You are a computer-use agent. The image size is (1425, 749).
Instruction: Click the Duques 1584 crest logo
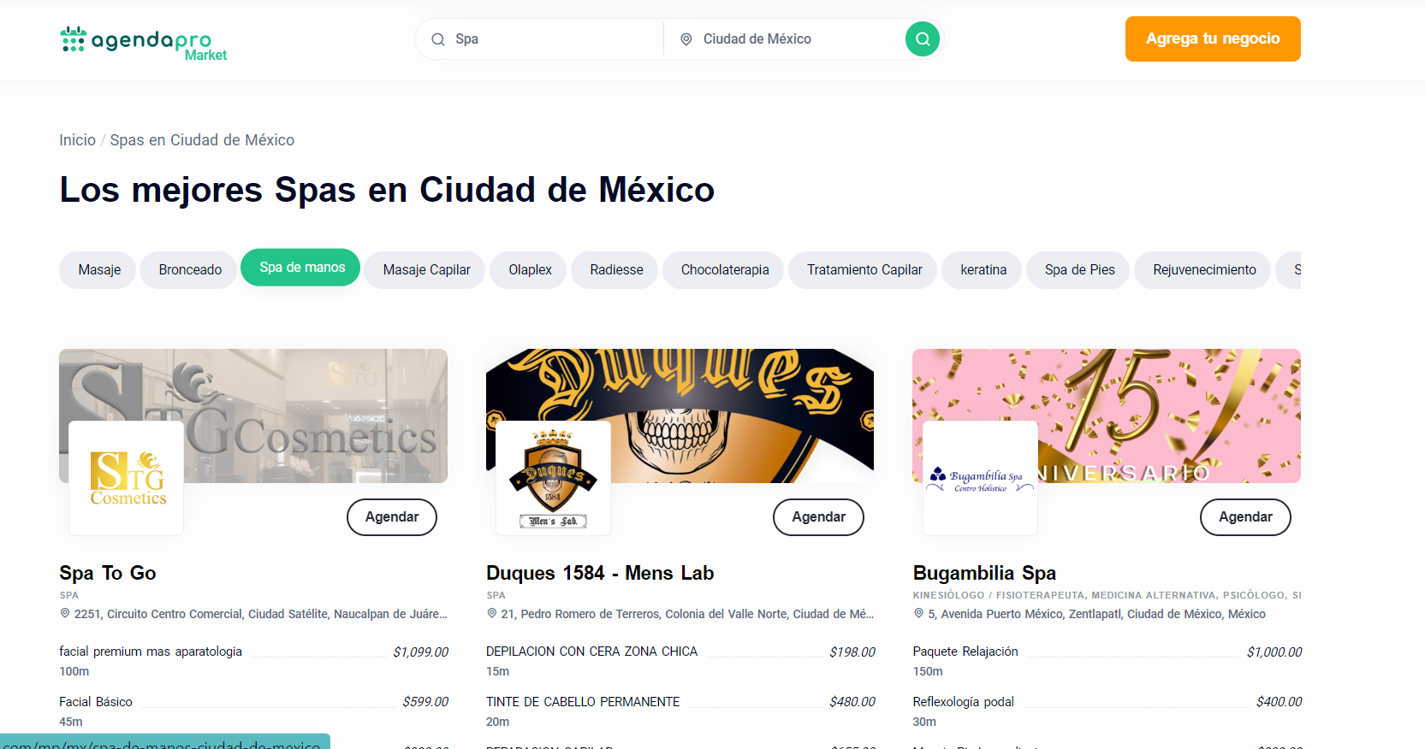[553, 478]
